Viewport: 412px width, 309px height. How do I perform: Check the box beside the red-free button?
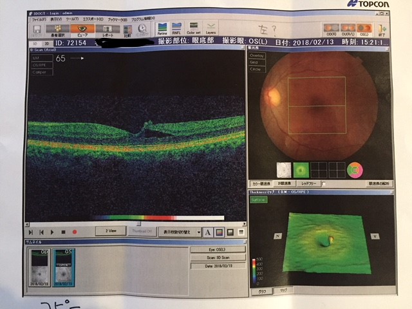(324, 184)
